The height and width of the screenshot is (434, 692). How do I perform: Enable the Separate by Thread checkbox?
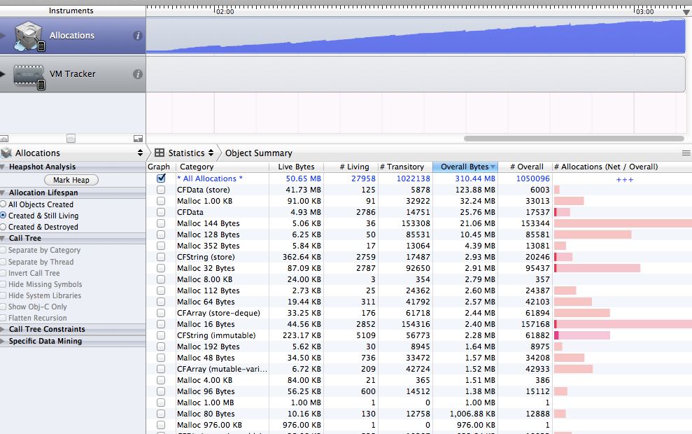3,262
